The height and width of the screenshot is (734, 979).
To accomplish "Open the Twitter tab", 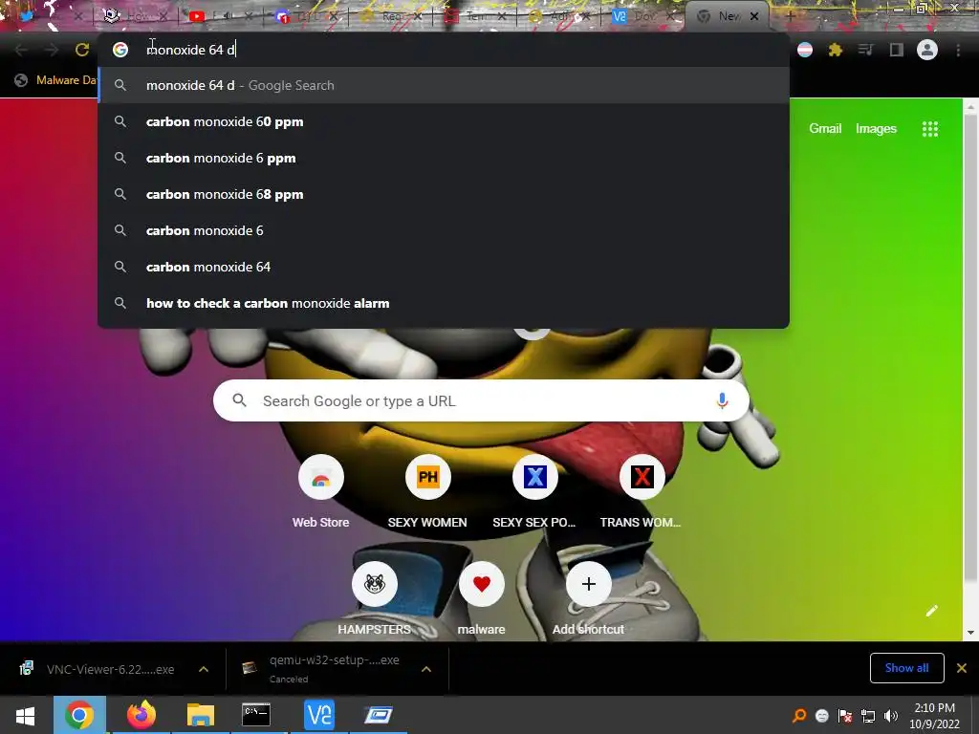I will coord(28,16).
